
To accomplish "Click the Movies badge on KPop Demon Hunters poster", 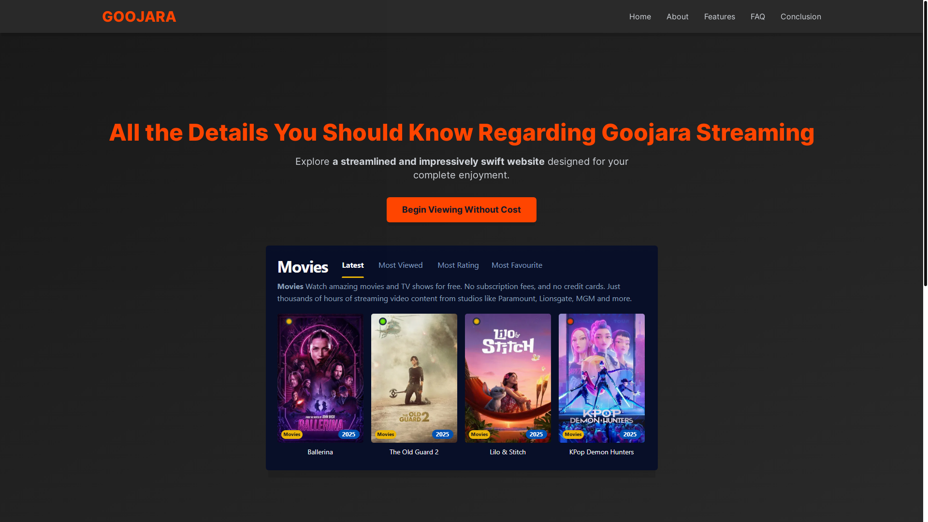I will point(573,435).
